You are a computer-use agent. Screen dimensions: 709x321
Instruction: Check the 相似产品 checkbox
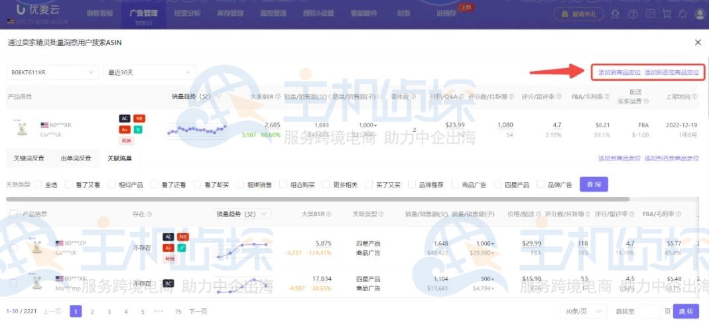(111, 184)
